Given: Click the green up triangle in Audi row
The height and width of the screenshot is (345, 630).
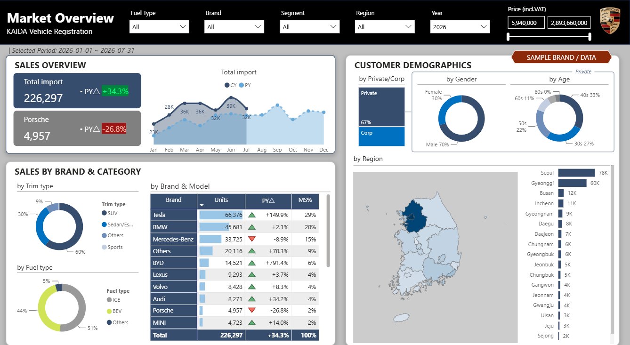Looking at the screenshot, I should 252,299.
